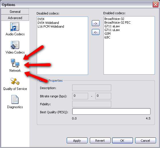Image resolution: width=160 pixels, height=148 pixels.
Task: Open the Quality of Service icon
Action: 15,81
